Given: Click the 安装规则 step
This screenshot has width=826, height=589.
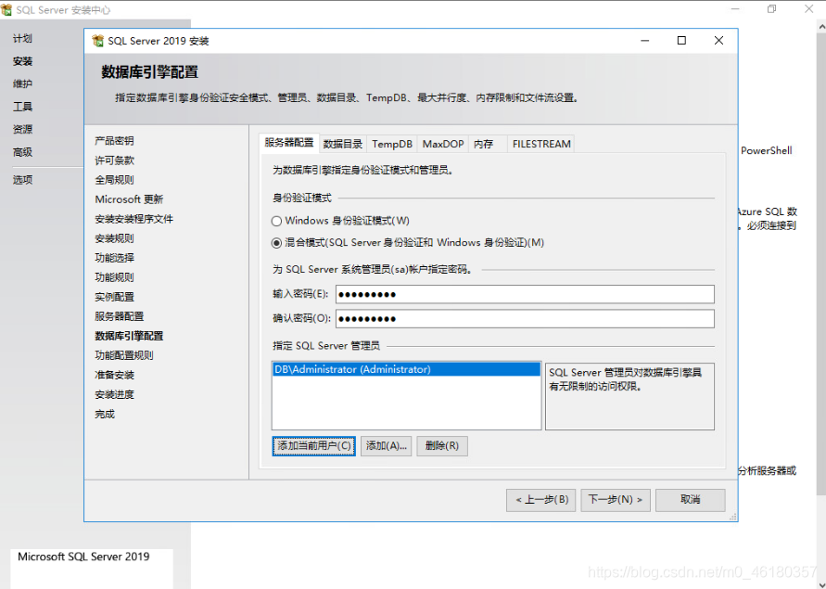Looking at the screenshot, I should pos(114,238).
